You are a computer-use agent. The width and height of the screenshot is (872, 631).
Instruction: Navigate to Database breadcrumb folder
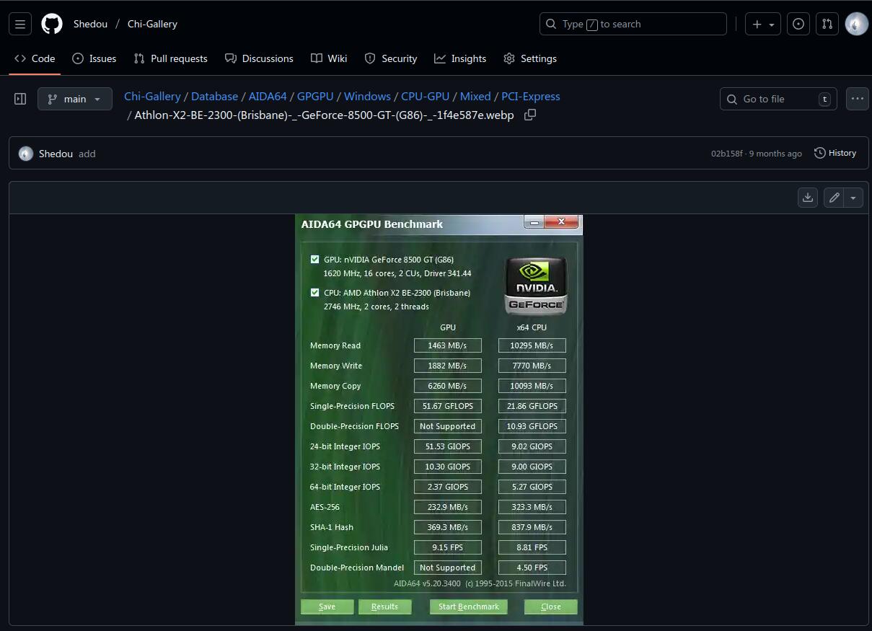click(214, 97)
